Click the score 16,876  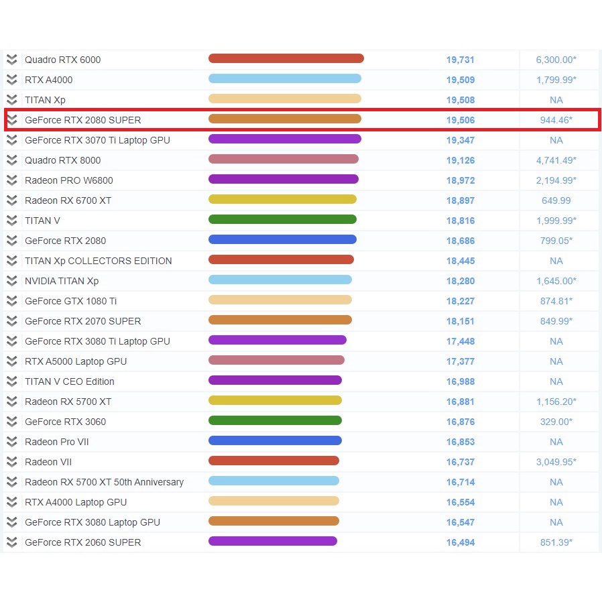pyautogui.click(x=461, y=422)
